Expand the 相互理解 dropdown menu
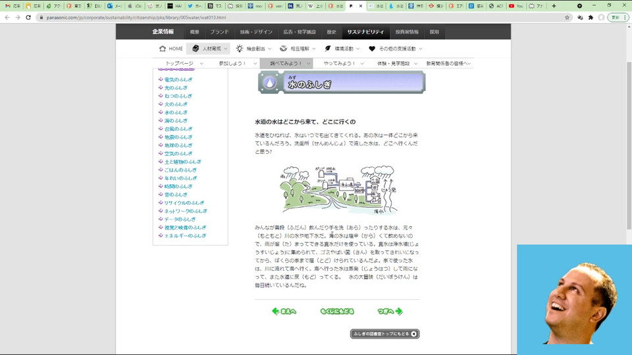The width and height of the screenshot is (632, 355). [298, 48]
